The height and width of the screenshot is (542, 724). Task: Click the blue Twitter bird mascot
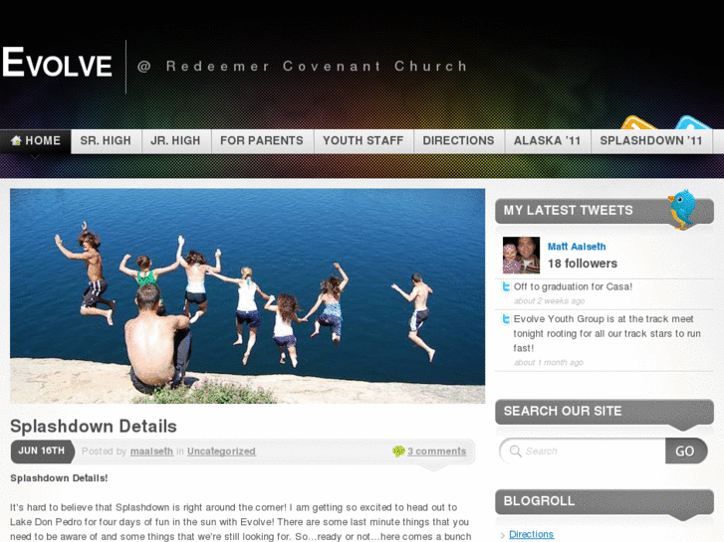pyautogui.click(x=682, y=209)
